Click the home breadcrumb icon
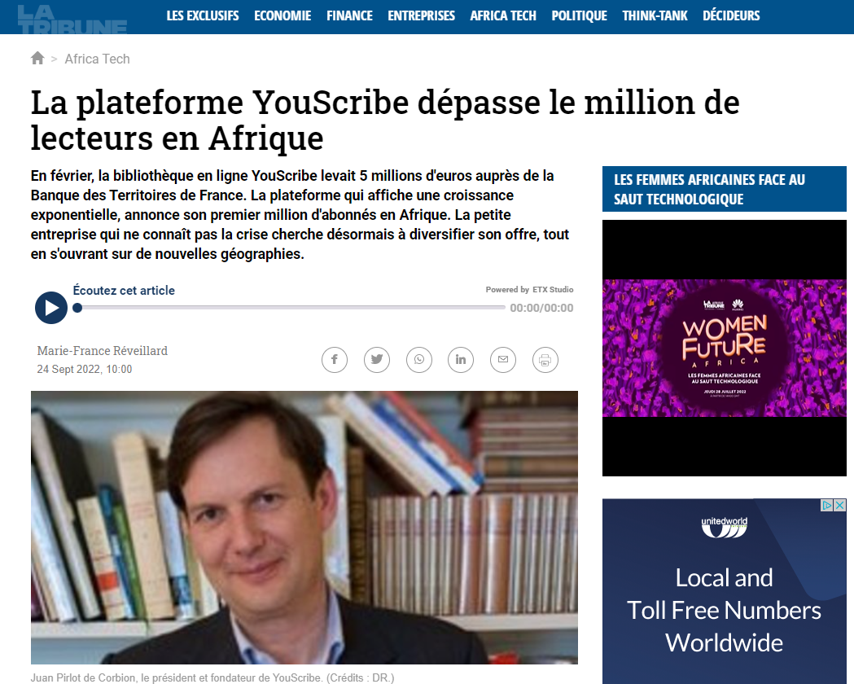The height and width of the screenshot is (684, 854). point(37,59)
